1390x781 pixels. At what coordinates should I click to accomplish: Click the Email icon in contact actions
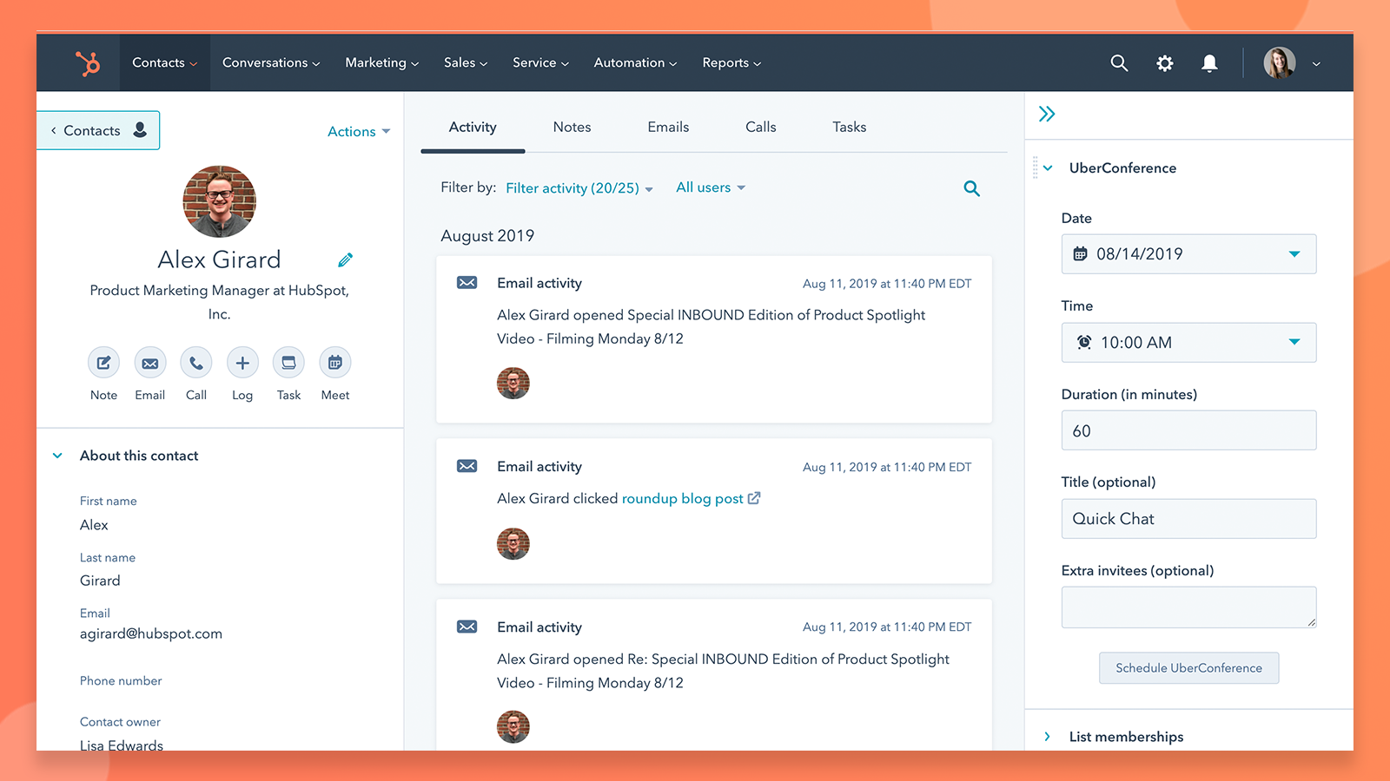click(x=150, y=363)
